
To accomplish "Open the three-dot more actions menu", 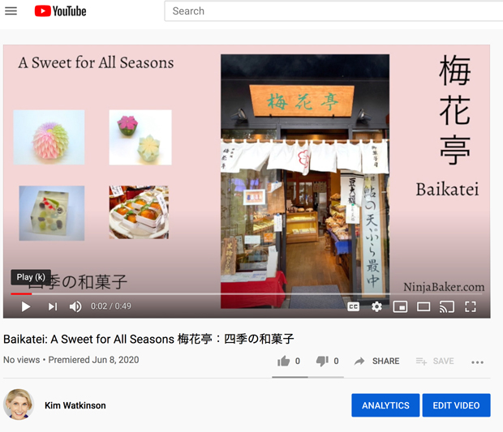I will [x=477, y=362].
